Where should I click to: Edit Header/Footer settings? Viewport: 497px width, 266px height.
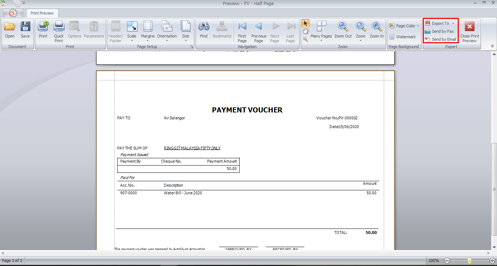(x=116, y=32)
